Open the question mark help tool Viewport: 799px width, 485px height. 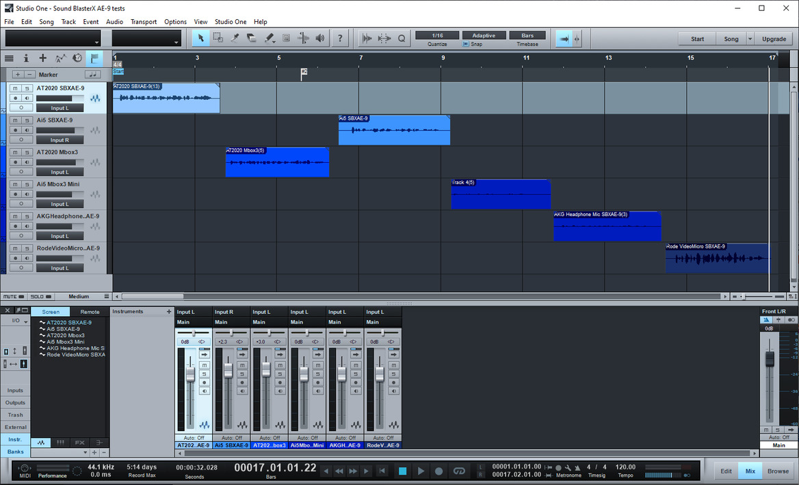coord(340,38)
